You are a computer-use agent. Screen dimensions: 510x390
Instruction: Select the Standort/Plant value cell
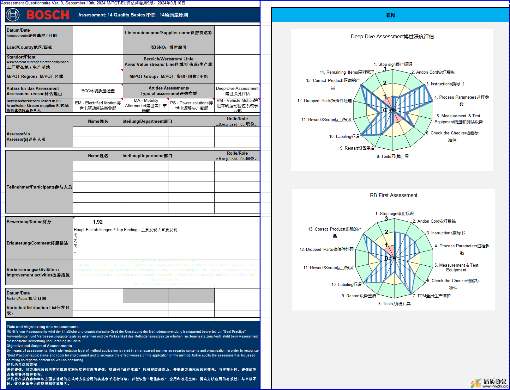tap(98, 62)
